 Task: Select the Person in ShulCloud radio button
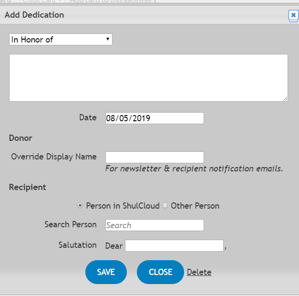[80, 206]
